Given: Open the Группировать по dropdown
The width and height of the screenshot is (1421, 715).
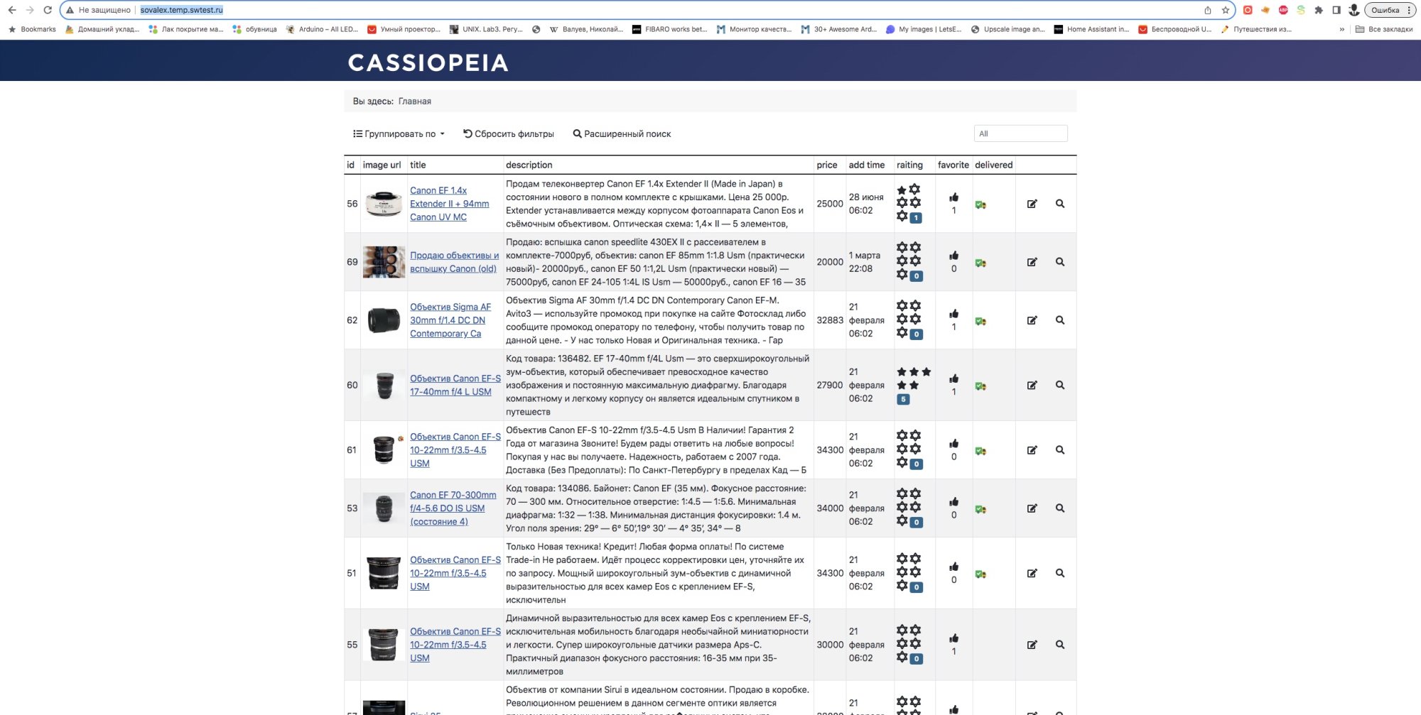Looking at the screenshot, I should click(399, 133).
